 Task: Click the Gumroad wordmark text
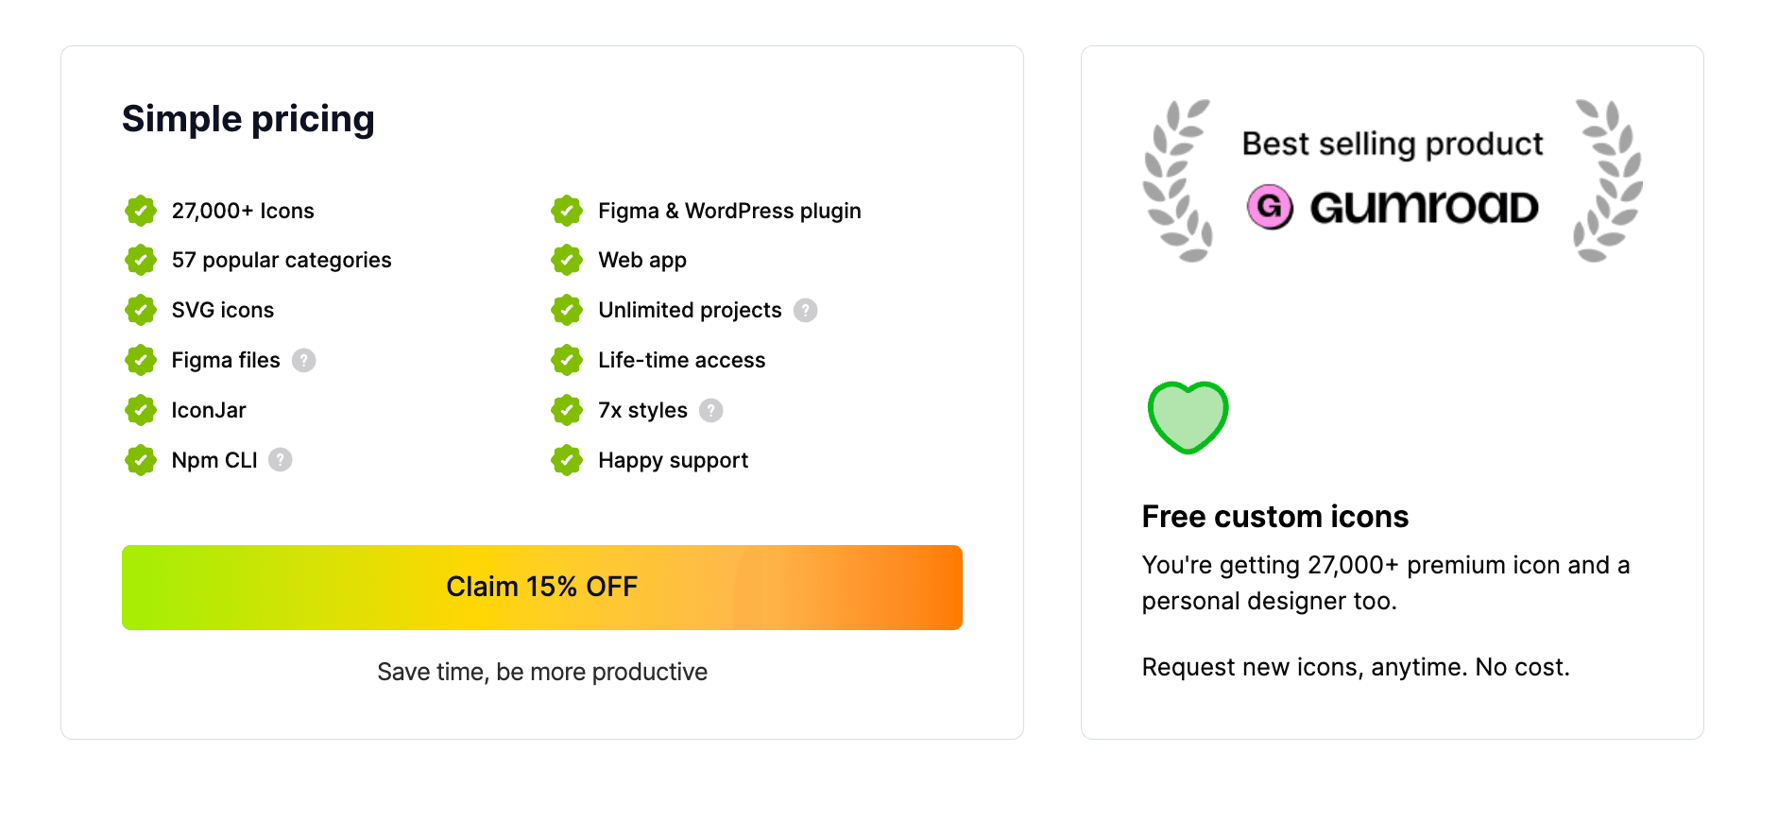[1424, 208]
